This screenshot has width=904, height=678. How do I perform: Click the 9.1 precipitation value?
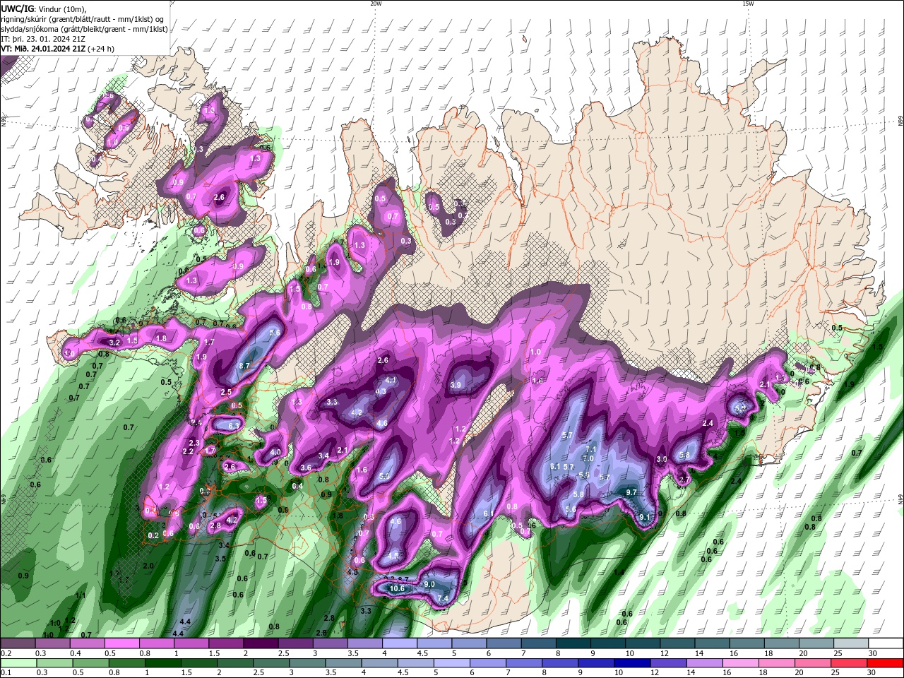pos(644,517)
